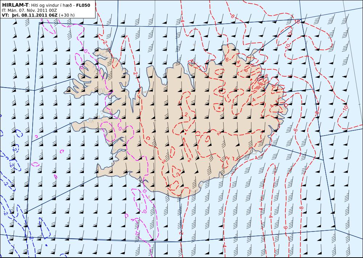Click the valid time 'þri. 08.11.2011 06Z'
Screen dimensions: 363x258
tap(34, 15)
